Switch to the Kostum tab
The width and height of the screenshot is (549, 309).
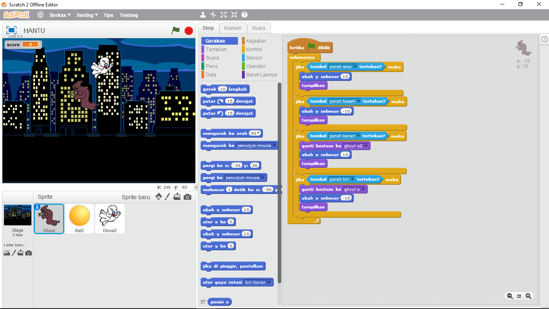tap(233, 28)
